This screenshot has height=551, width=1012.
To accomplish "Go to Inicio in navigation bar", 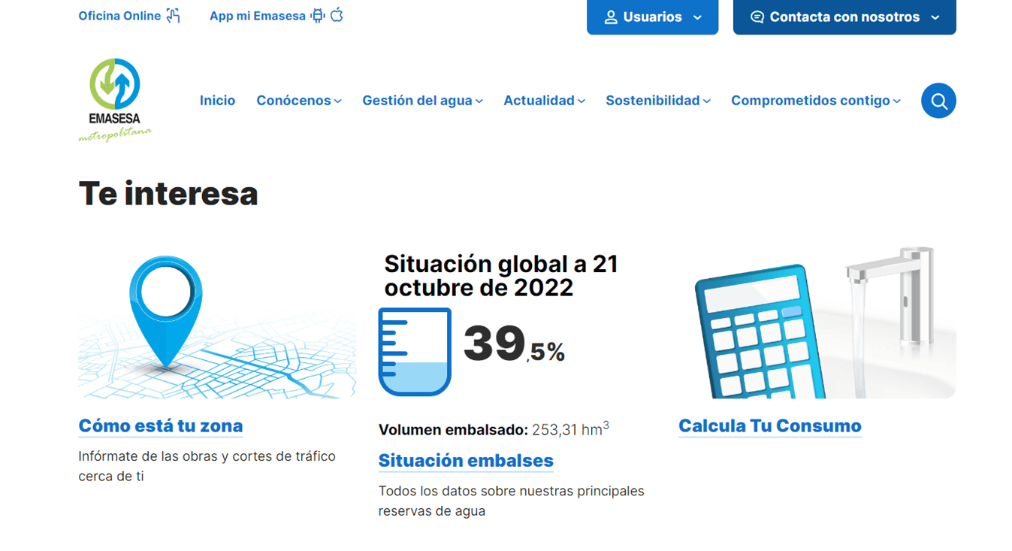I will [217, 101].
